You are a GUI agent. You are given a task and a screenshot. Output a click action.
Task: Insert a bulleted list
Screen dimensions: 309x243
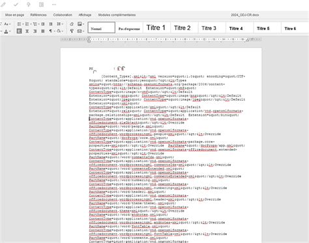pos(19,24)
